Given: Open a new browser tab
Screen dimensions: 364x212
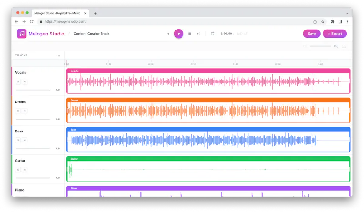Looking at the screenshot, I should click(x=96, y=13).
